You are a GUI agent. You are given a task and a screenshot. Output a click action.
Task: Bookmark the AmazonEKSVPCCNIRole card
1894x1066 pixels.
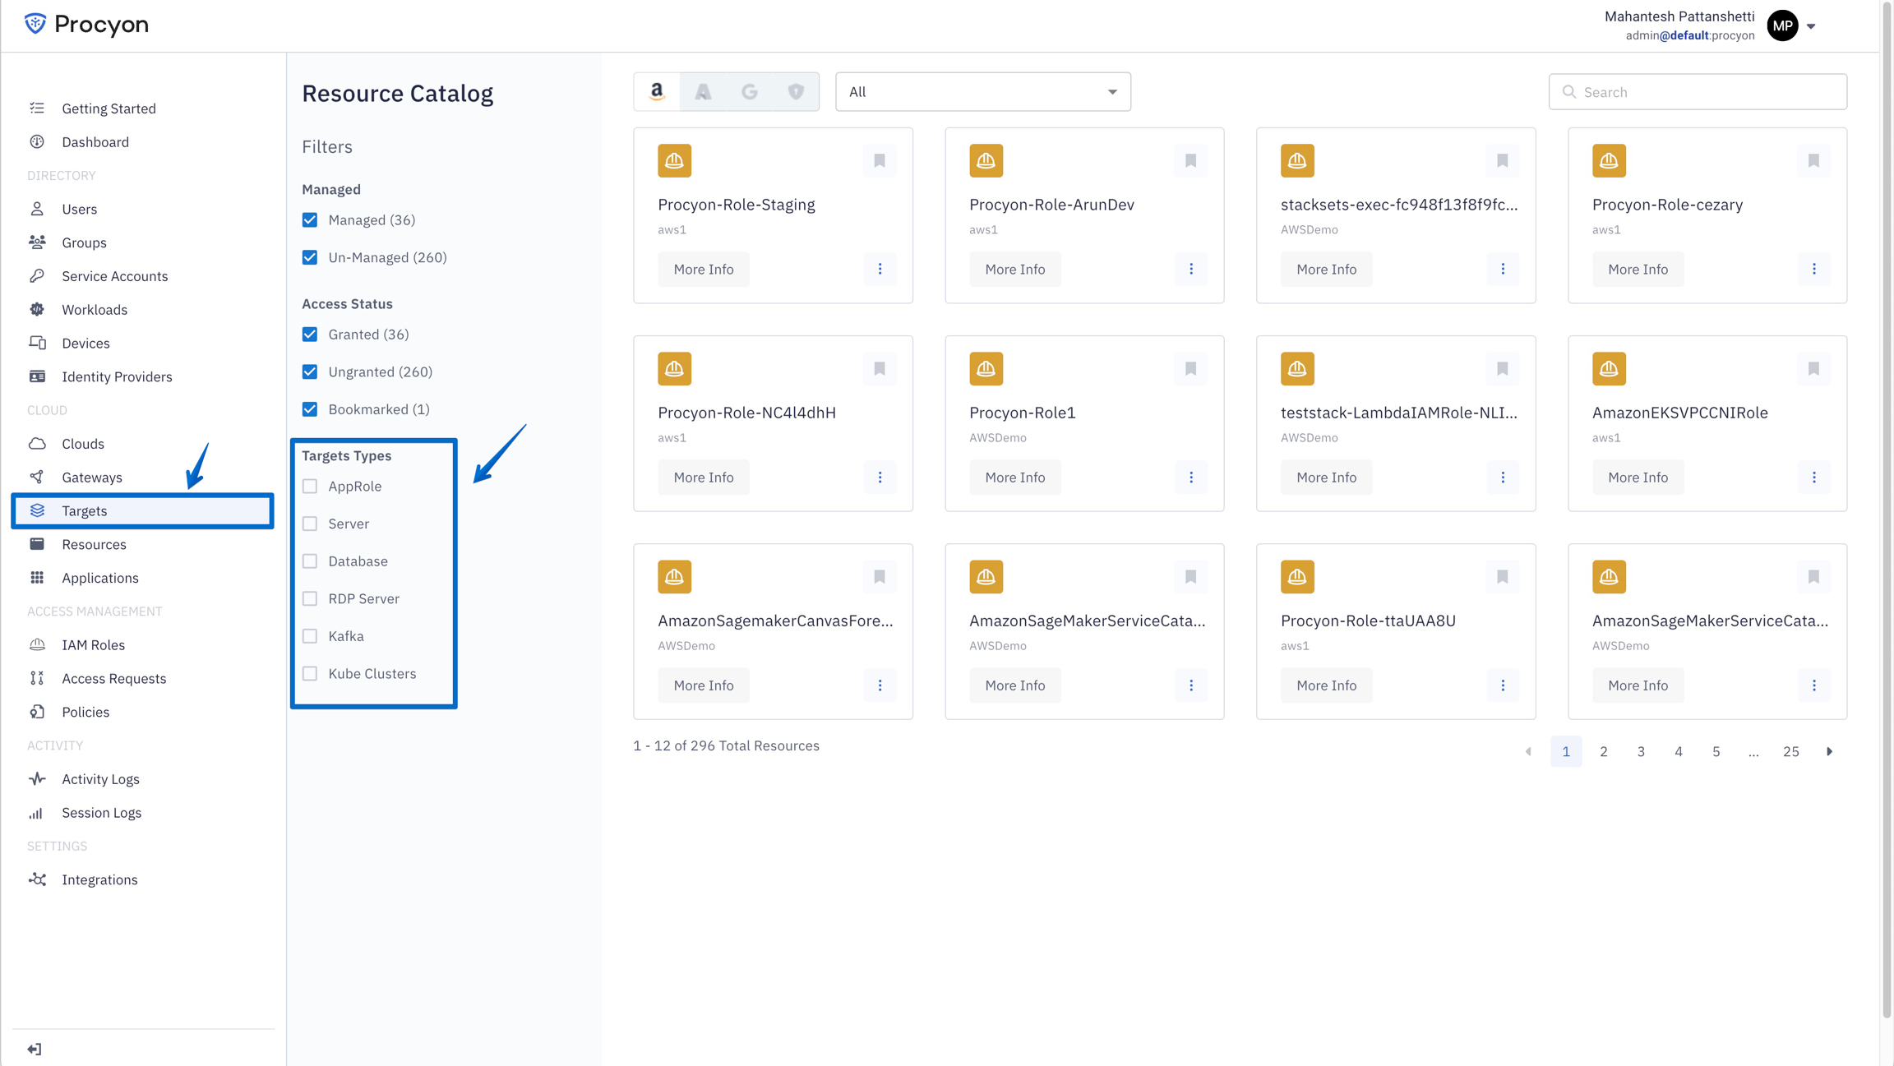coord(1813,368)
